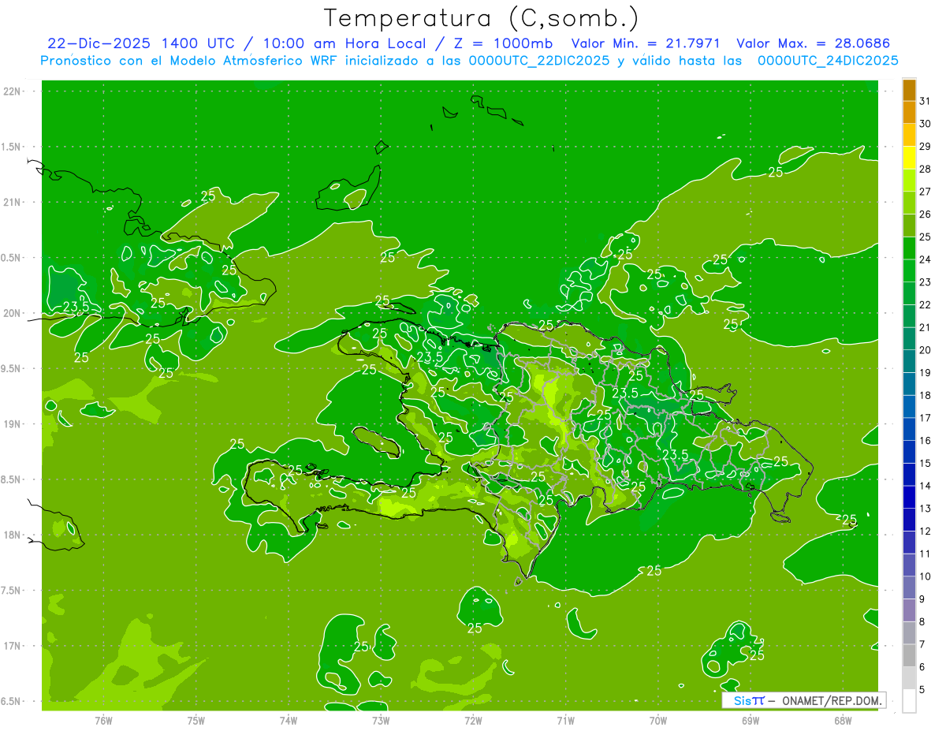
Task: Click the "Valor Min. = 21.7971" value
Action: pyautogui.click(x=646, y=43)
